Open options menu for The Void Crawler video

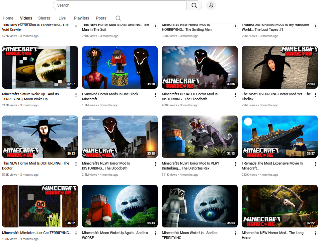(76, 25)
